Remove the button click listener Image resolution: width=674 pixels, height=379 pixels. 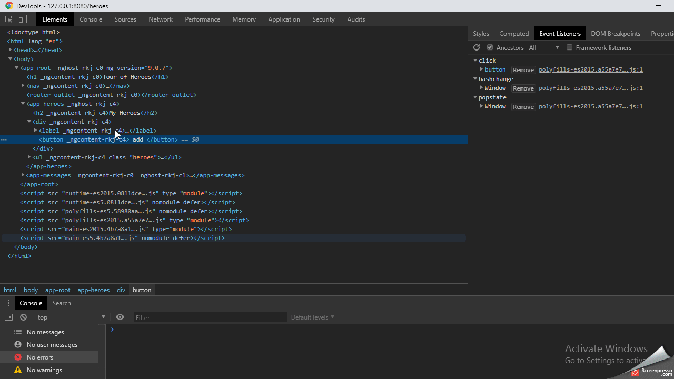523,70
